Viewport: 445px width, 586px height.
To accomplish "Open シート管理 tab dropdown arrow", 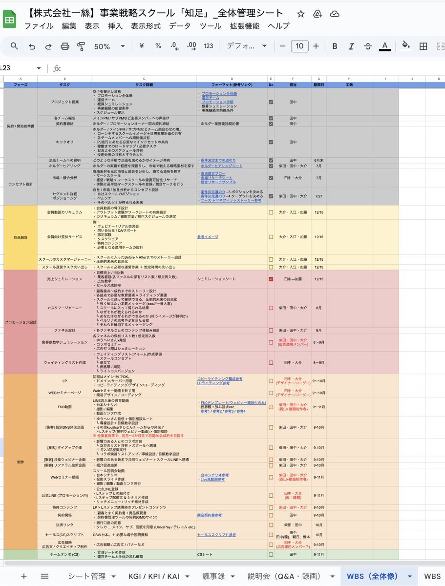I will pyautogui.click(x=113, y=576).
